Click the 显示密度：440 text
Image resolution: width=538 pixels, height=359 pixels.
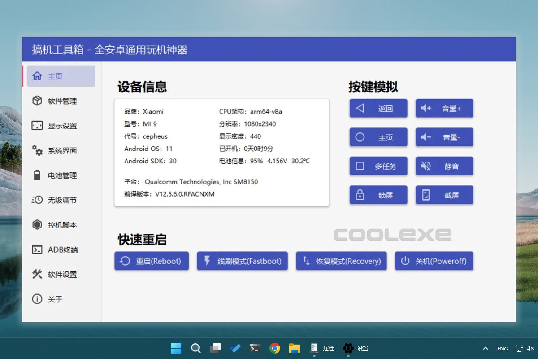(x=240, y=136)
